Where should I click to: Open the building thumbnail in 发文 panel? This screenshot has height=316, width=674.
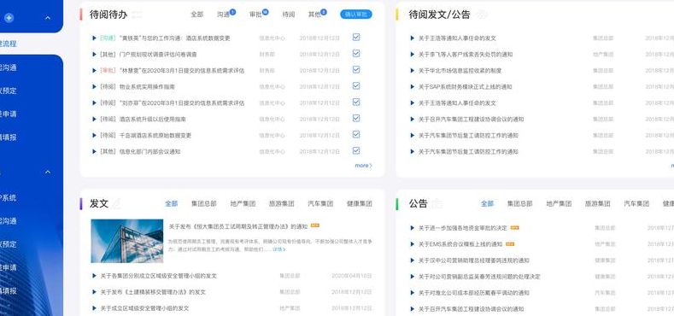tap(126, 241)
